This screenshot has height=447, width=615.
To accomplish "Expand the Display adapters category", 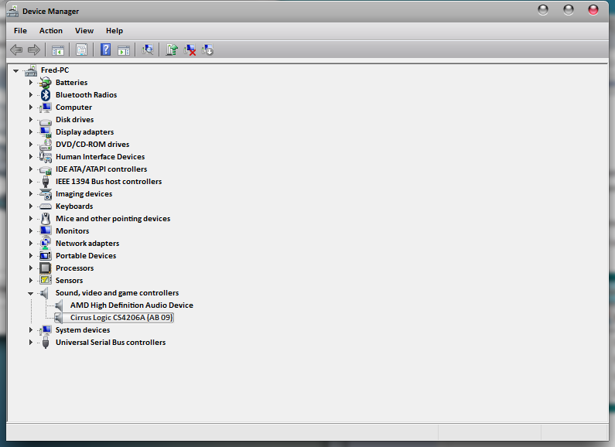I will tap(31, 132).
